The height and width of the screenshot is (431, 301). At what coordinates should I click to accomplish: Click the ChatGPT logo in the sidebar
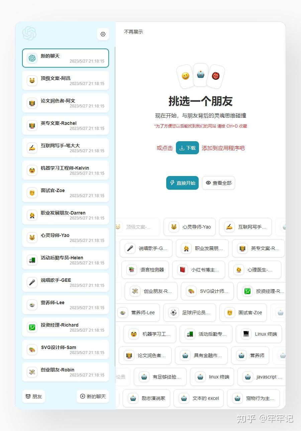(29, 34)
